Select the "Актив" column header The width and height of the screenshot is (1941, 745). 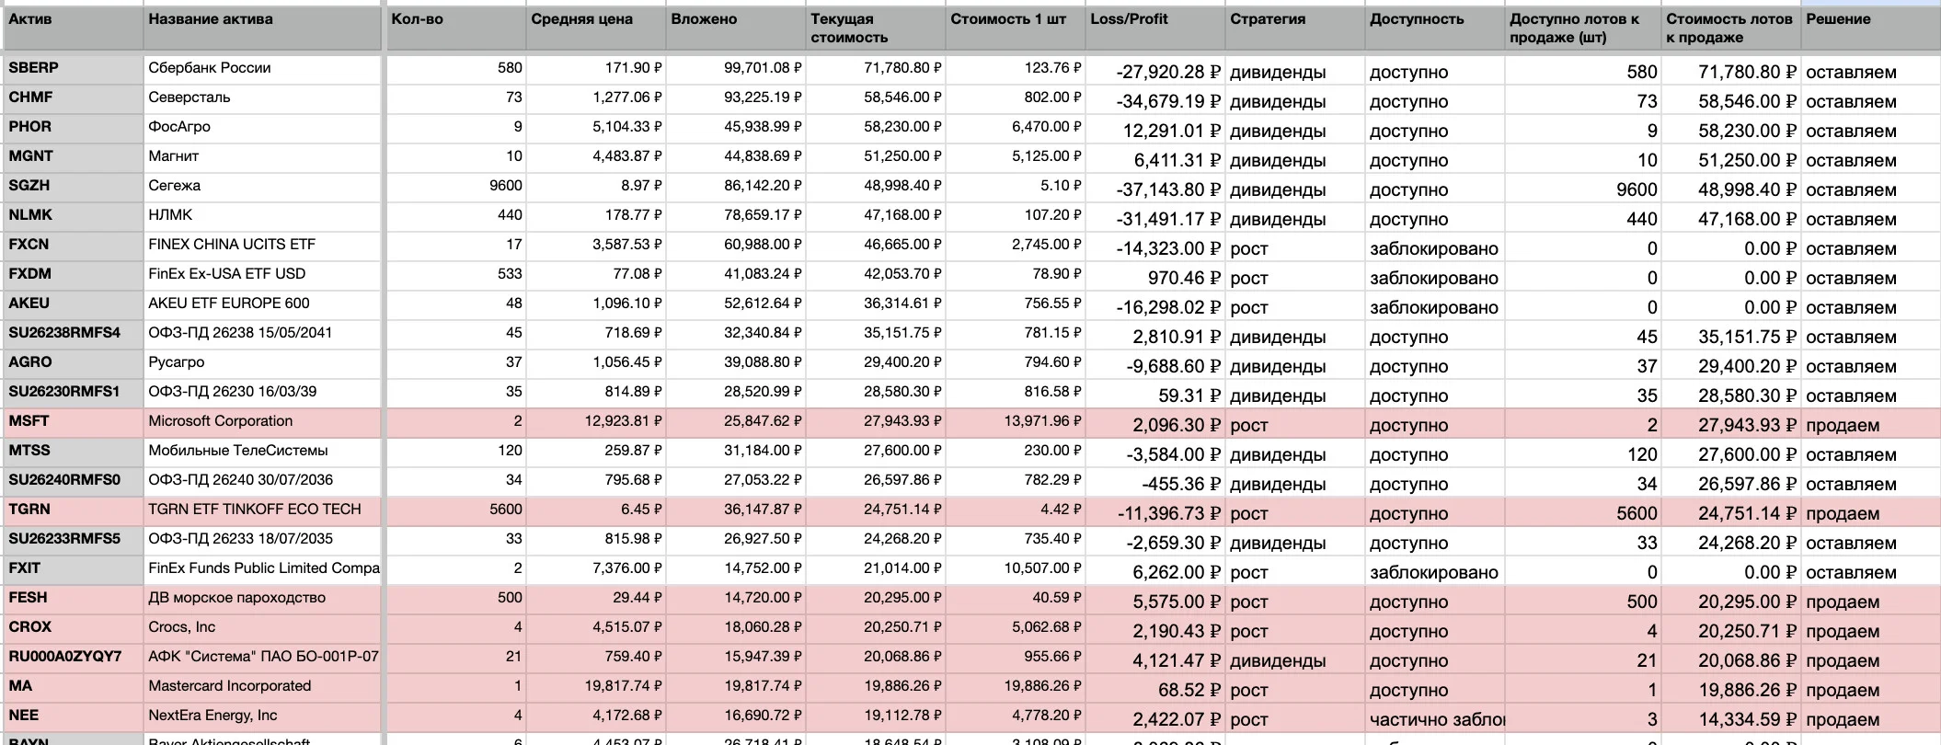tap(73, 29)
